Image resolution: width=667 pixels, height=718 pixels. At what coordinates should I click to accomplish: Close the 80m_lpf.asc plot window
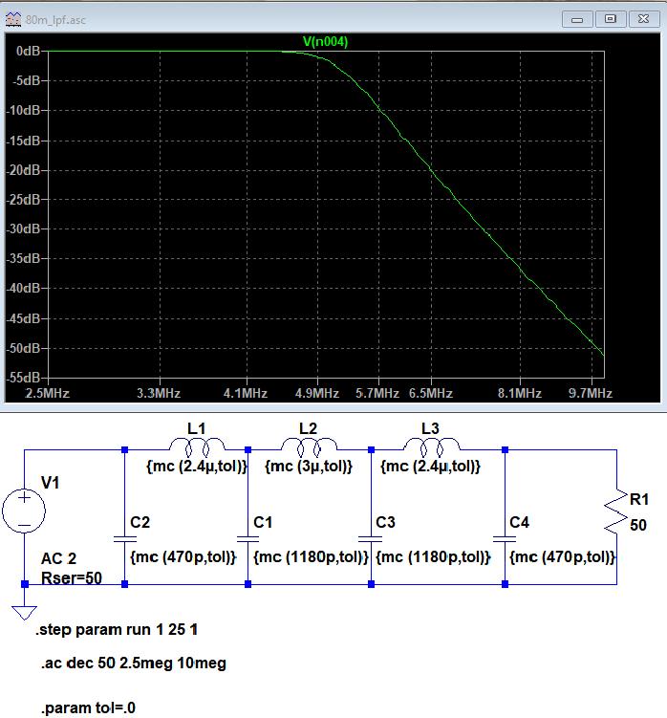[x=642, y=18]
